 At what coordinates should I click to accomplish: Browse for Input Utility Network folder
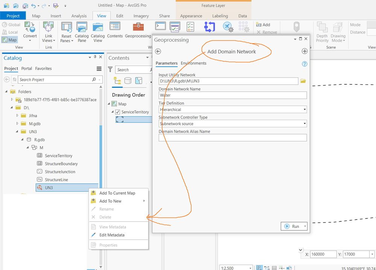303,81
